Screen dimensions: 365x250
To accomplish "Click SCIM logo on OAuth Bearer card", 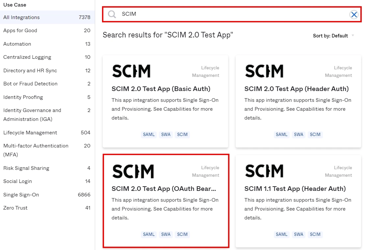I will coord(133,171).
